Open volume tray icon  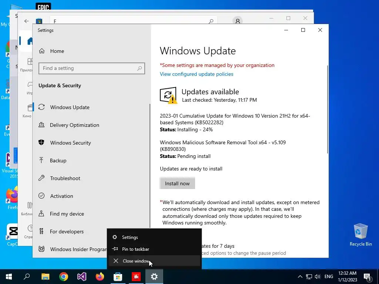coord(318,277)
